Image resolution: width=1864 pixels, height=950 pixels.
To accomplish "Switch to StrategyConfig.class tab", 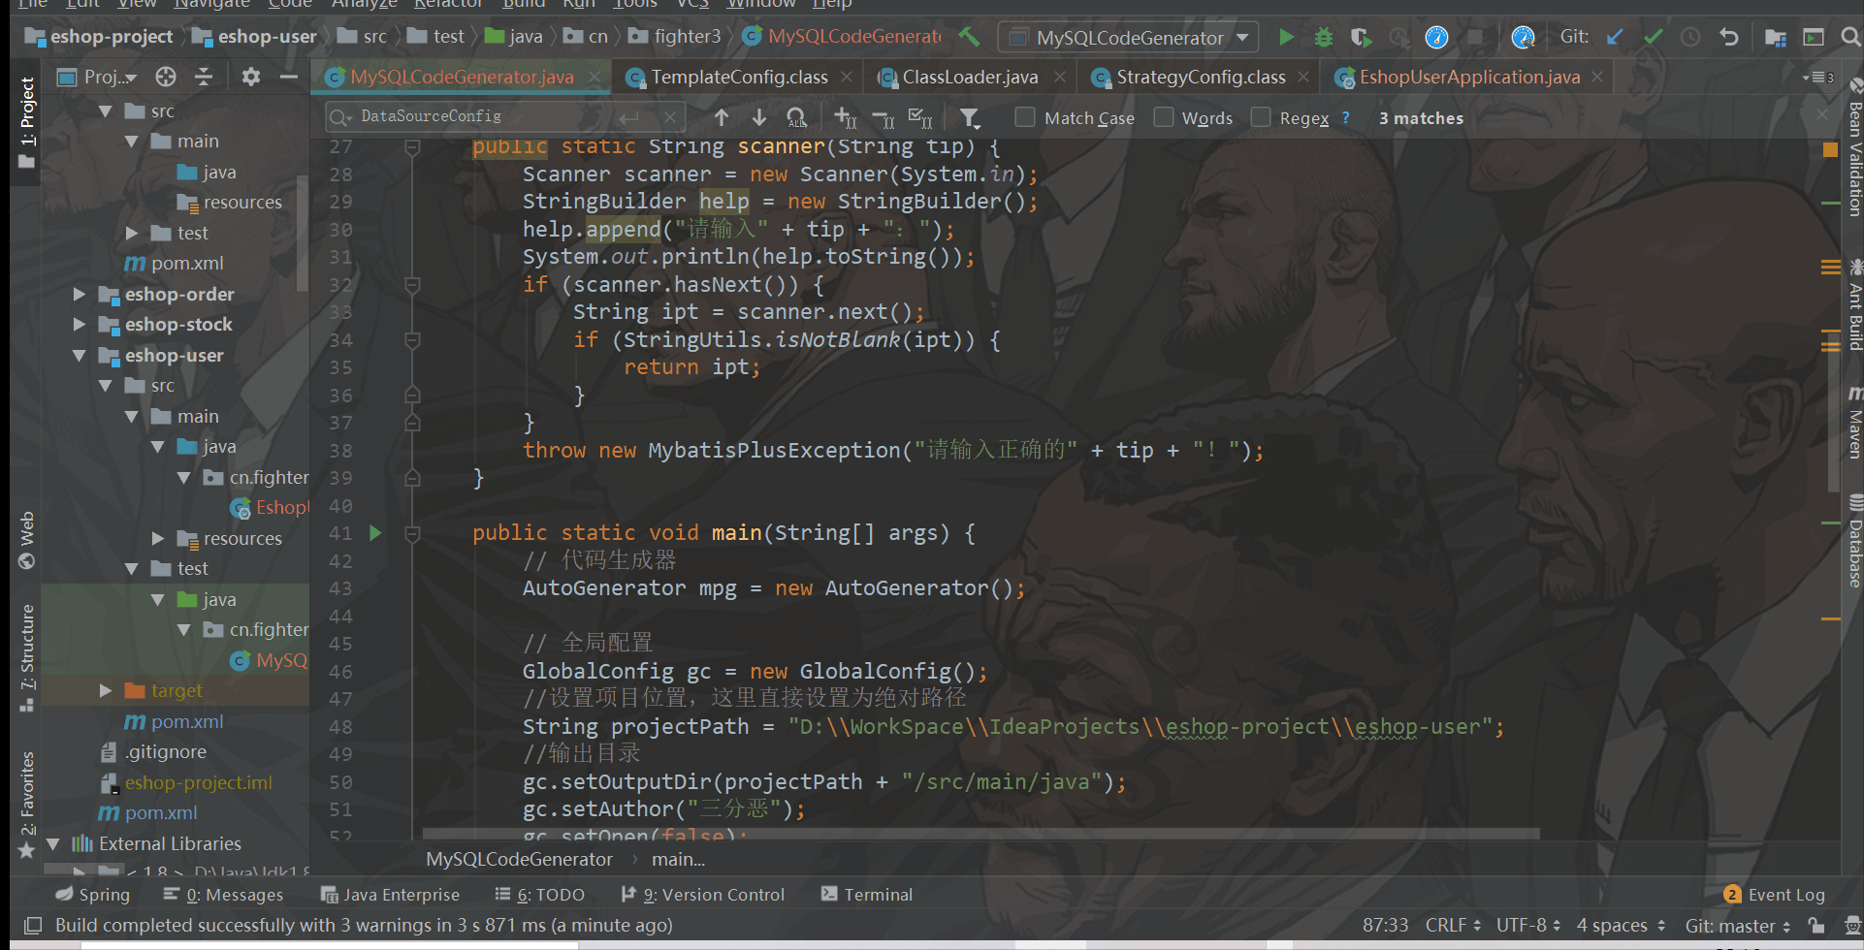I will [1201, 77].
